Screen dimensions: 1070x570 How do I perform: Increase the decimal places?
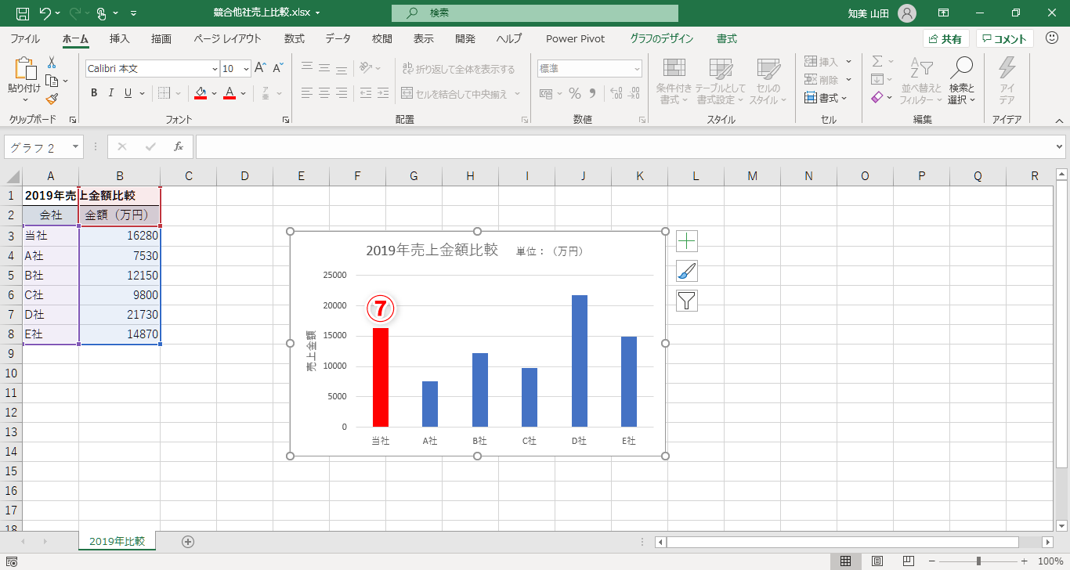click(x=616, y=93)
